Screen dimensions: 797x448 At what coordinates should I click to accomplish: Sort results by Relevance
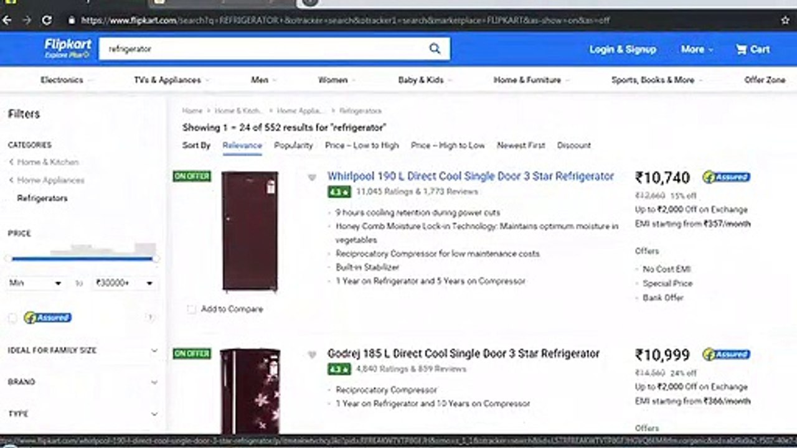(x=242, y=145)
